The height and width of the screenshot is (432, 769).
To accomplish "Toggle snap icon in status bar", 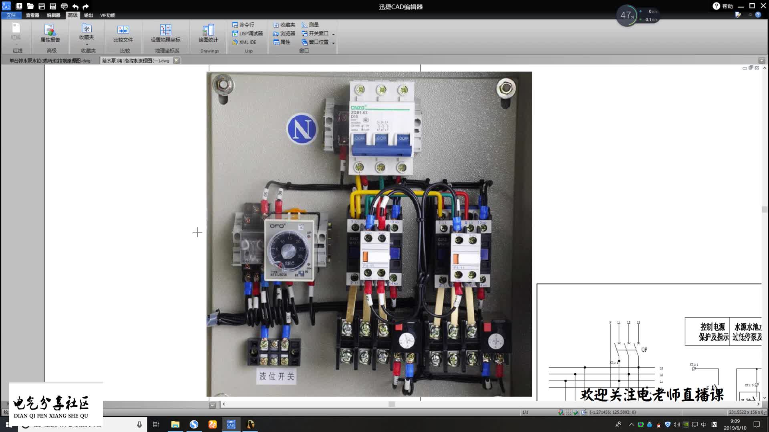I will coord(561,412).
